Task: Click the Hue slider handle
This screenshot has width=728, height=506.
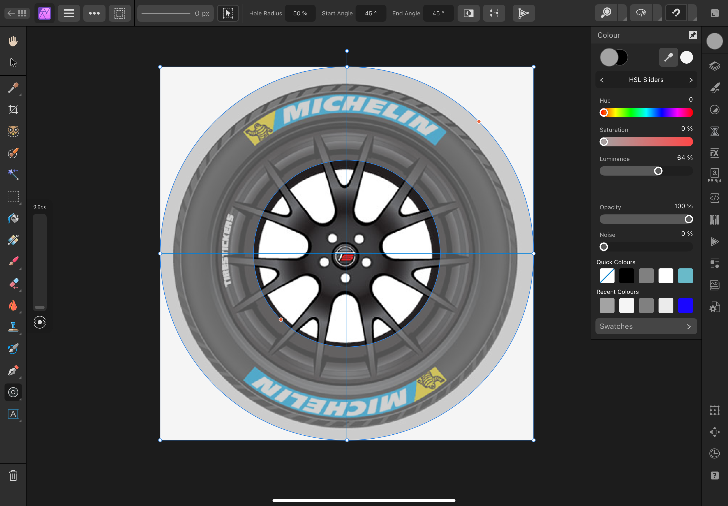Action: [x=604, y=112]
